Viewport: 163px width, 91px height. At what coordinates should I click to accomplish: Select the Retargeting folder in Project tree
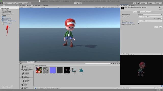pyautogui.click(x=26, y=78)
